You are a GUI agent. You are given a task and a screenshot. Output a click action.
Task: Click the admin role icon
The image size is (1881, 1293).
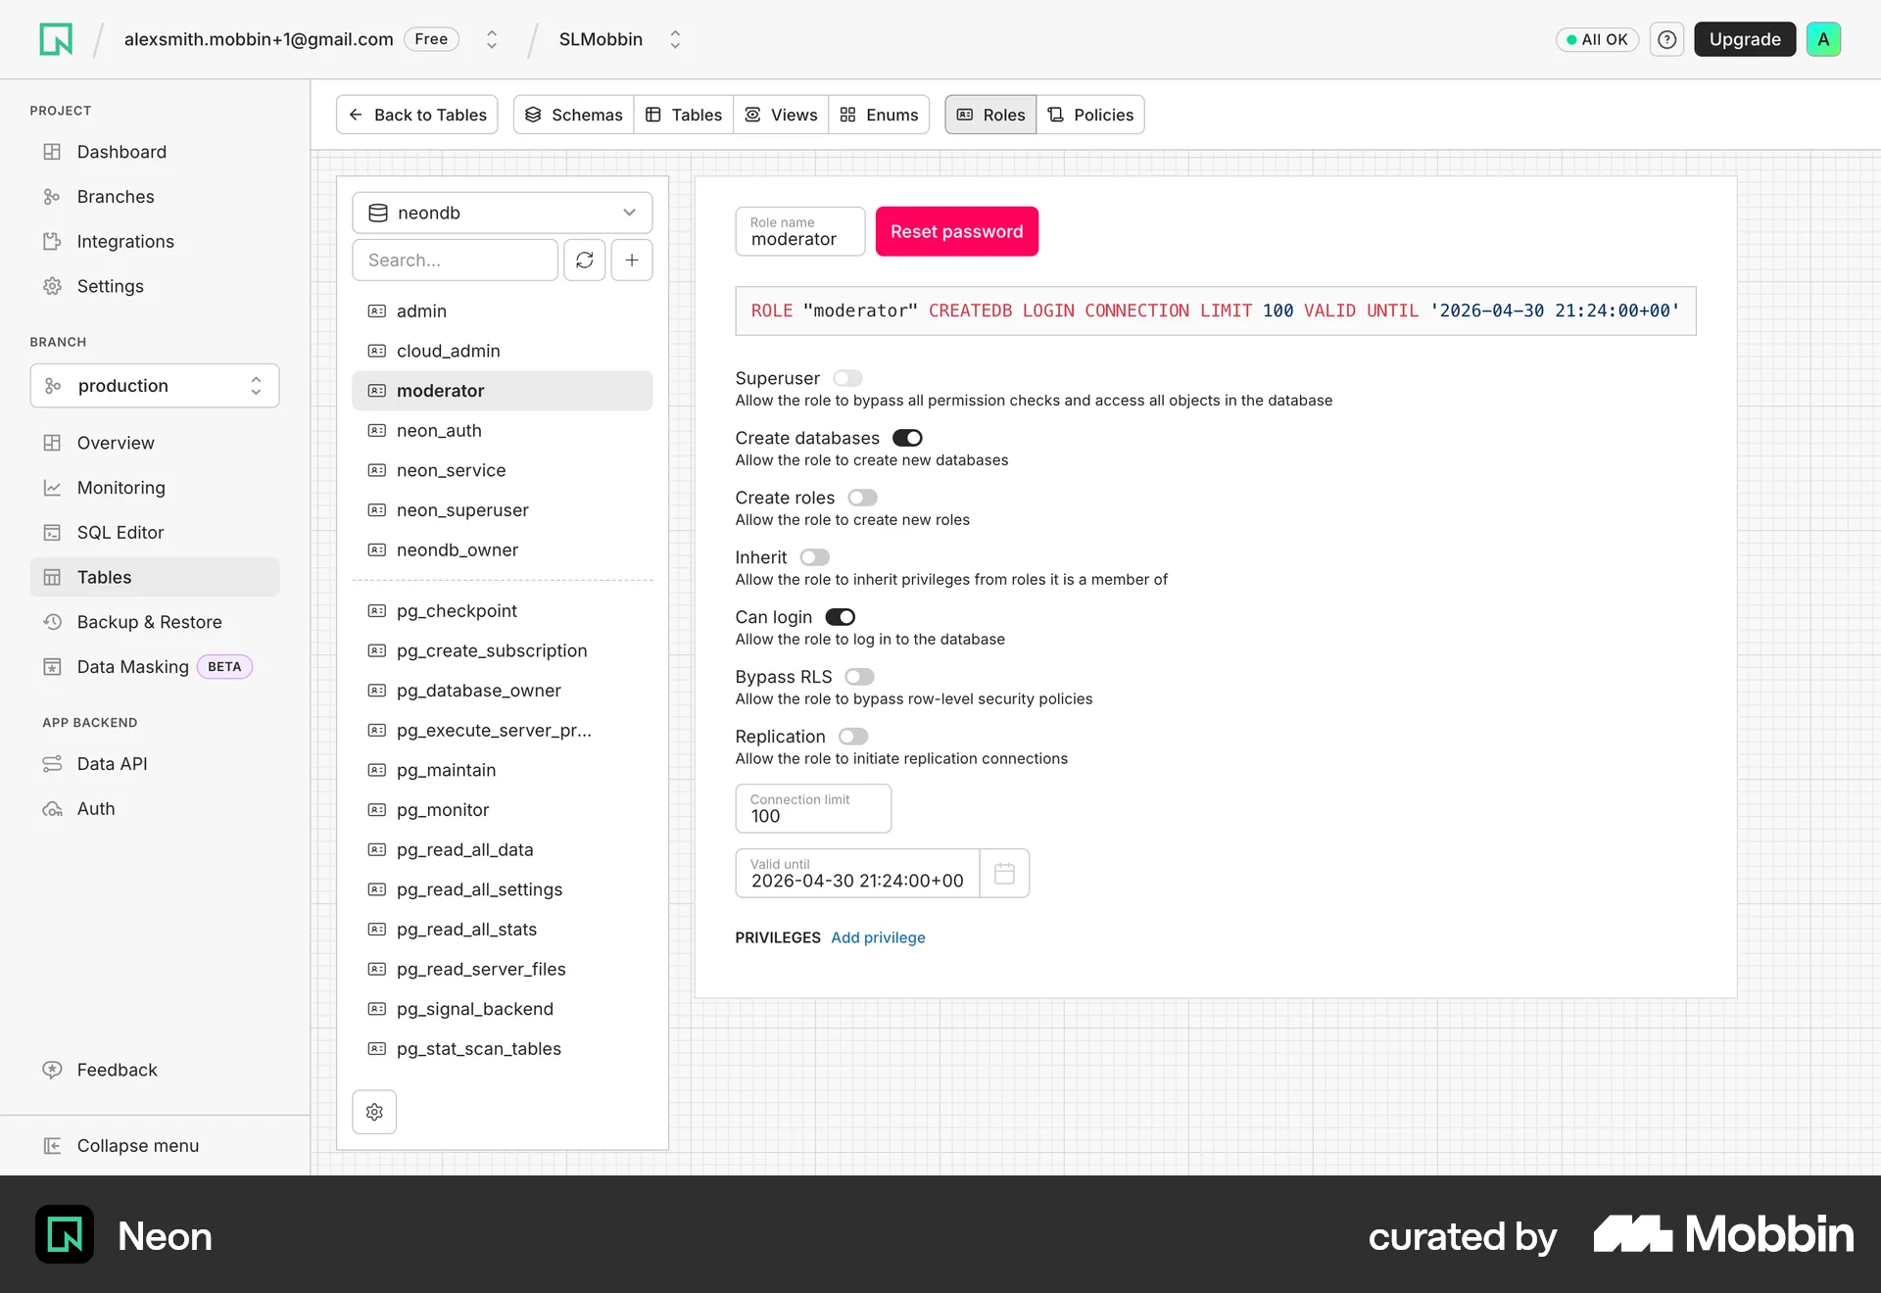(x=376, y=311)
